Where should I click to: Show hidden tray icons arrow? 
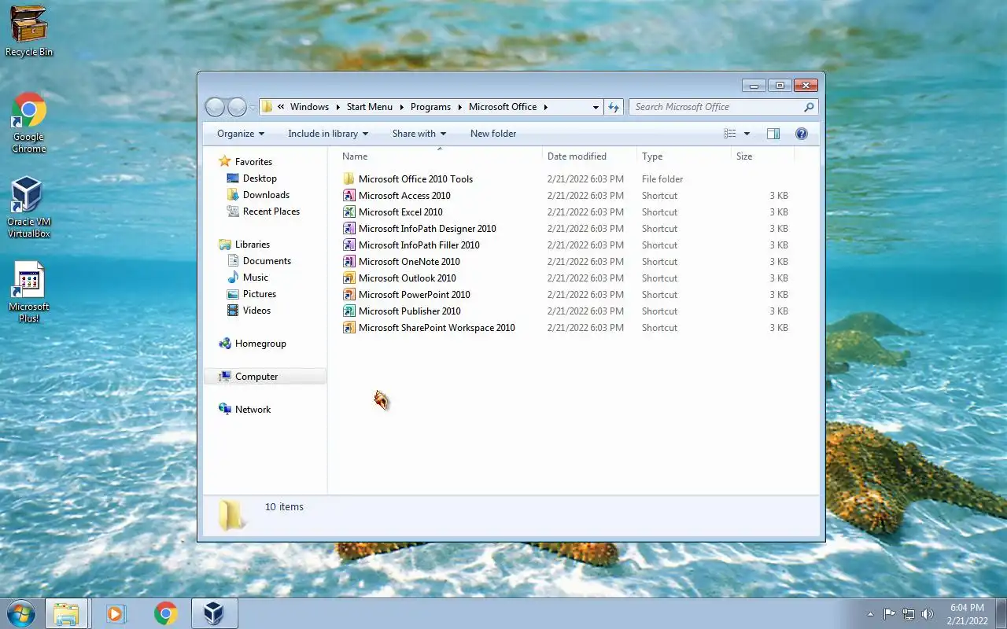(870, 614)
